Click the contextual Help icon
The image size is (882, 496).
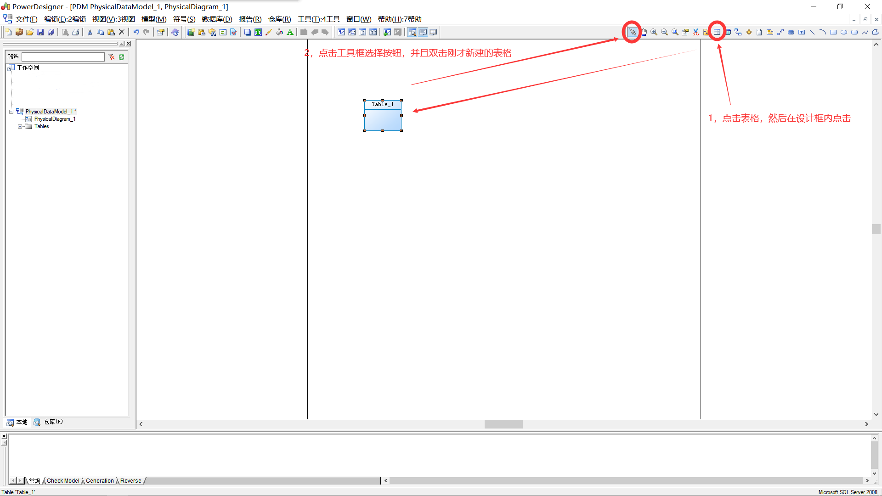(x=175, y=32)
